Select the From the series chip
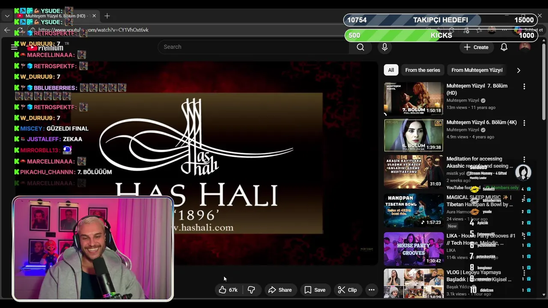Image resolution: width=548 pixels, height=308 pixels. pos(423,70)
